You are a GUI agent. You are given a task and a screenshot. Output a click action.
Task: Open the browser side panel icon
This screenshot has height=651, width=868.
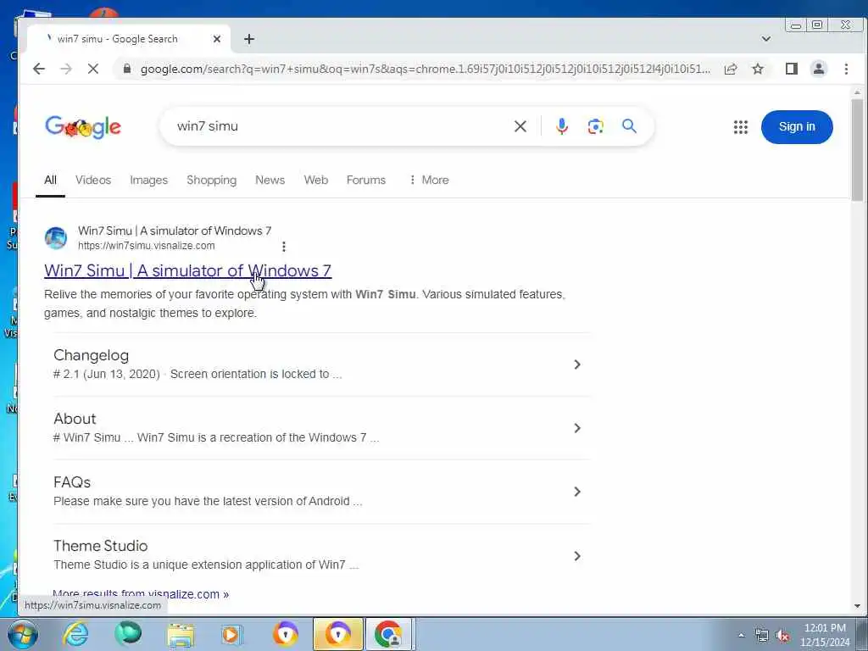click(x=792, y=69)
